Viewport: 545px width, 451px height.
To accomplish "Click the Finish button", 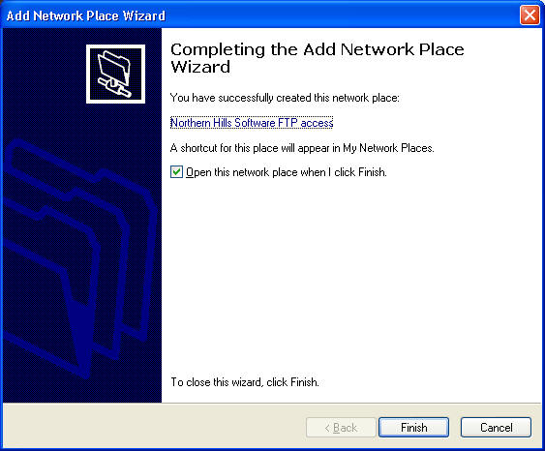I will coord(413,428).
